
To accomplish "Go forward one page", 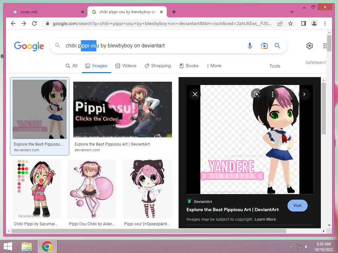I will pyautogui.click(x=24, y=23).
